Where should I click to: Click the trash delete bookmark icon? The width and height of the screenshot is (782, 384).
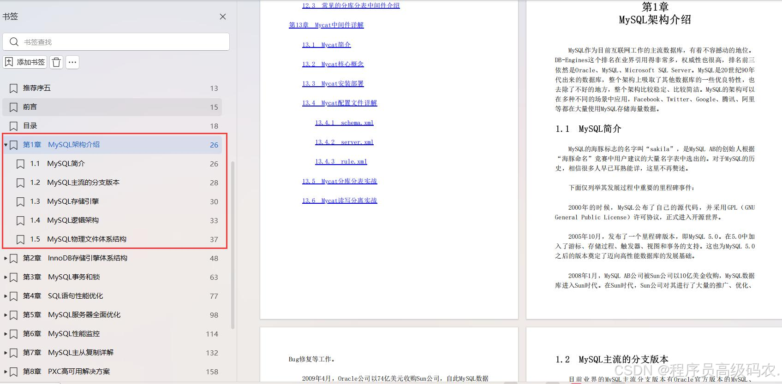[56, 62]
